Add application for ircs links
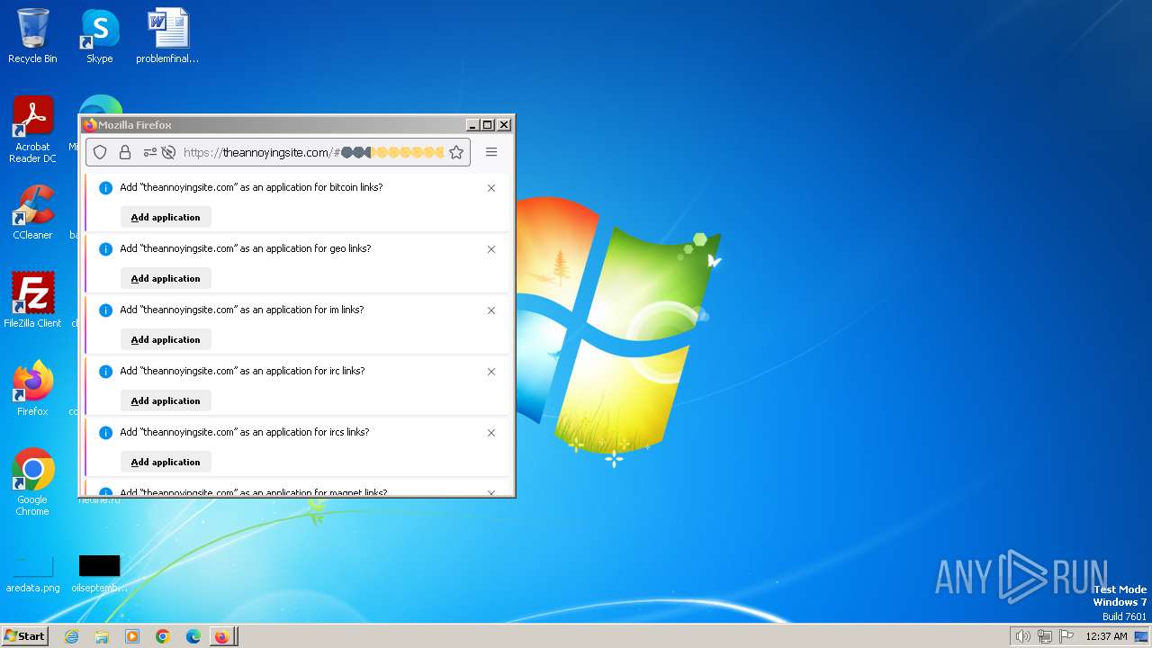The height and width of the screenshot is (648, 1152). click(166, 462)
